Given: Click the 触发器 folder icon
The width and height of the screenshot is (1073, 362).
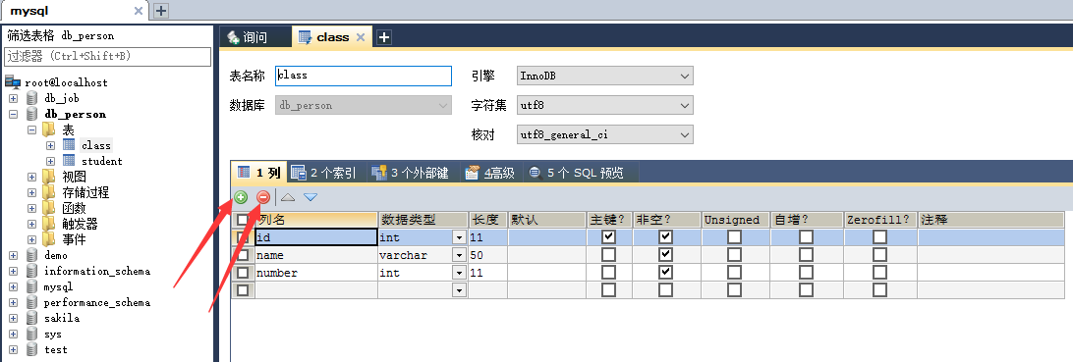Looking at the screenshot, I should (x=49, y=224).
